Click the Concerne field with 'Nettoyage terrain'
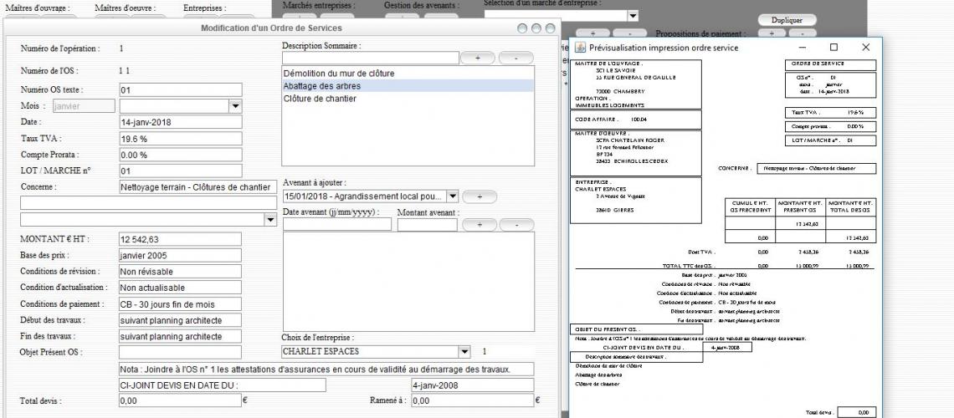Image resolution: width=954 pixels, height=418 pixels. [x=197, y=187]
